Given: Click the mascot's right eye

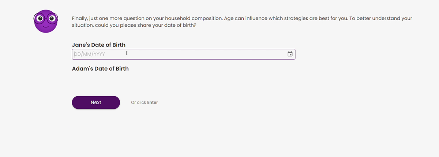Looking at the screenshot, I should 52,18.
